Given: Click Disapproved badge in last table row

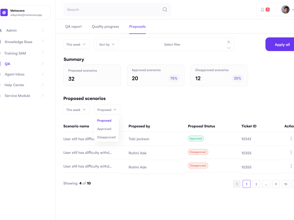Looking at the screenshot, I should pyautogui.click(x=198, y=165).
